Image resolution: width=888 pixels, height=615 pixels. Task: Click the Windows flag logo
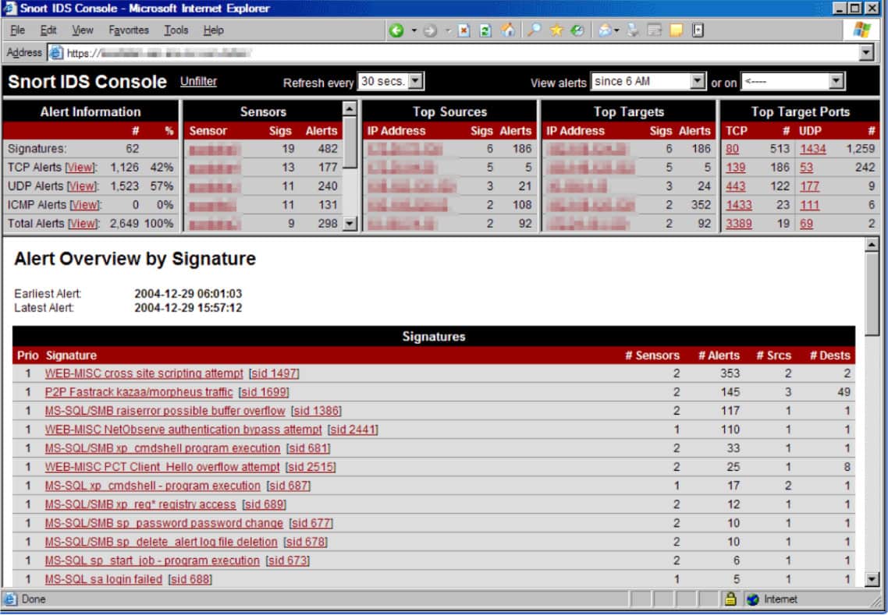tap(862, 30)
